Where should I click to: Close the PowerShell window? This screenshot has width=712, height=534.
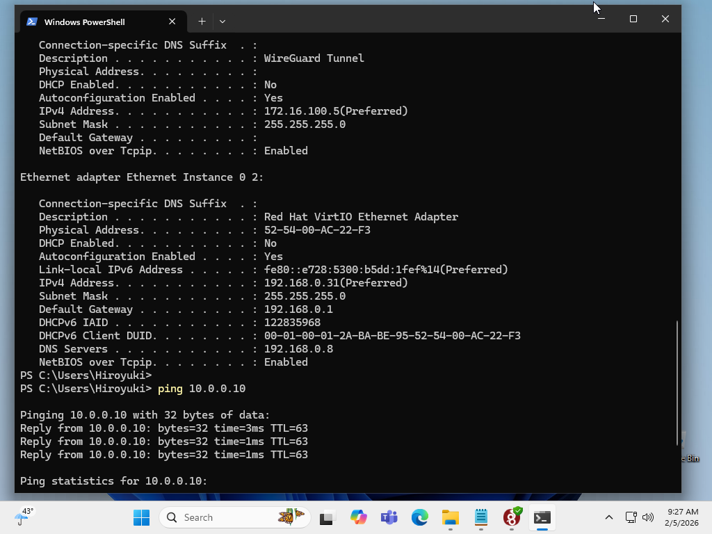(665, 19)
